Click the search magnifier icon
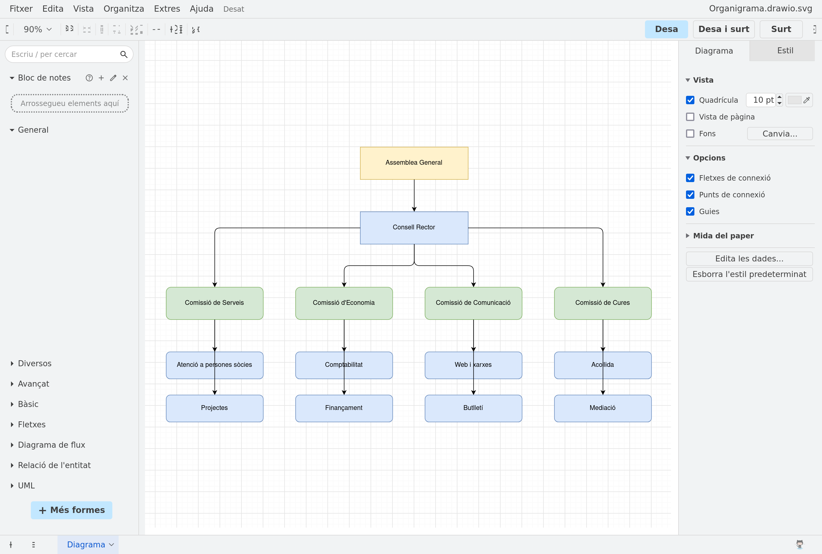 pyautogui.click(x=124, y=54)
